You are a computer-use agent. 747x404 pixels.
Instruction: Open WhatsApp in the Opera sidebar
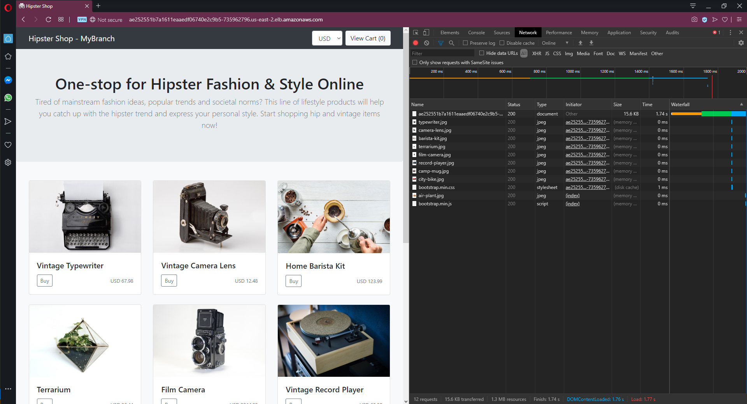click(x=8, y=98)
